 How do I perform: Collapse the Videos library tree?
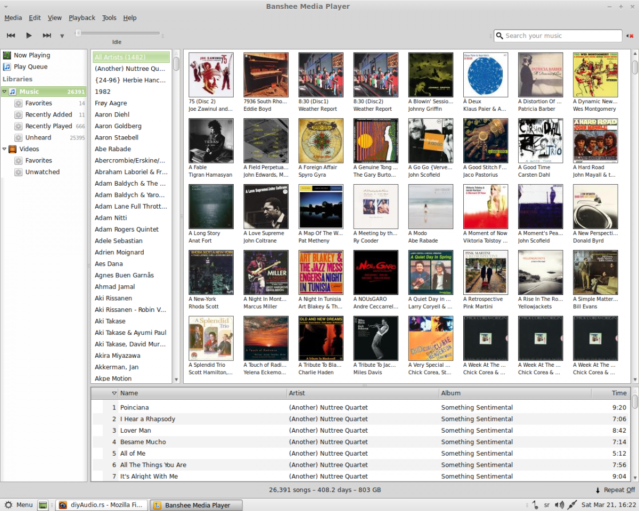[4, 149]
